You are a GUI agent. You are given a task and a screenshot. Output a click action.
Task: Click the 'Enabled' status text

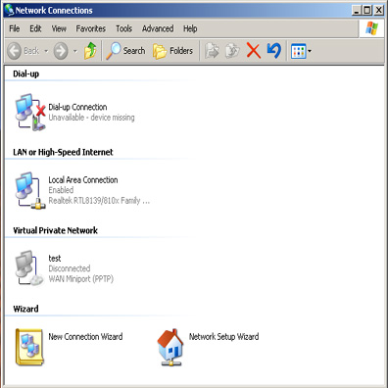(x=61, y=190)
